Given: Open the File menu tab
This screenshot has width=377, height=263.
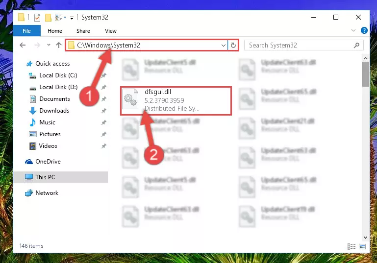Looking at the screenshot, I should [26, 31].
